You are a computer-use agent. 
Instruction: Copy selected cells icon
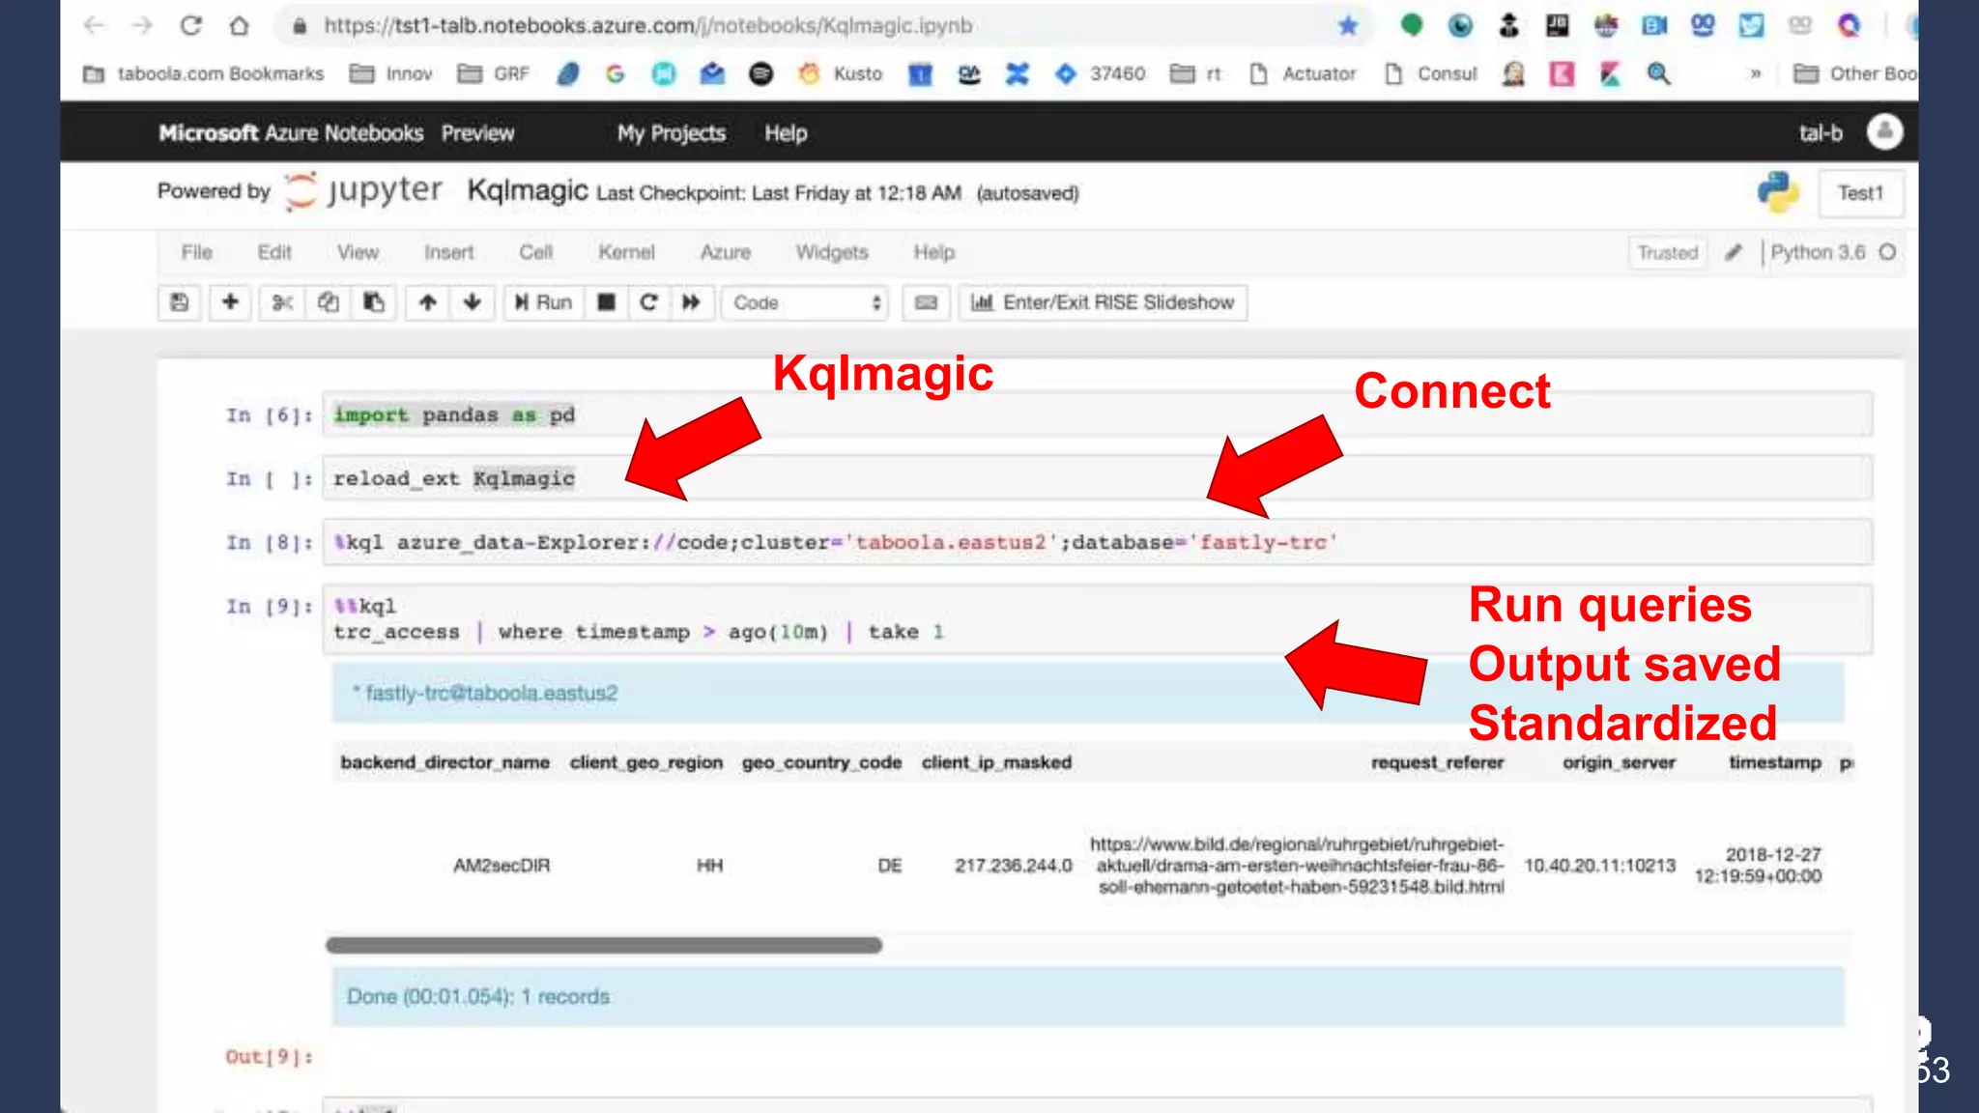[x=329, y=302]
